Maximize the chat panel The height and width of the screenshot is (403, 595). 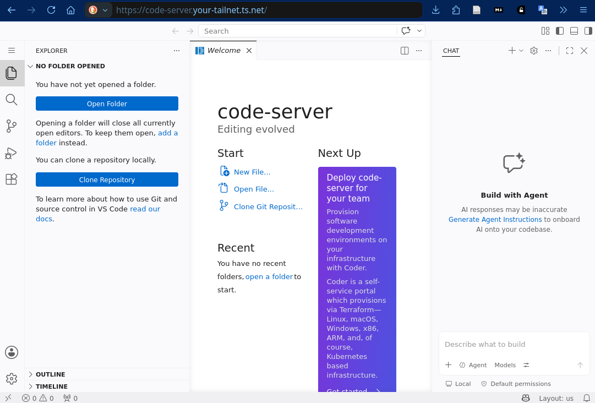(570, 51)
